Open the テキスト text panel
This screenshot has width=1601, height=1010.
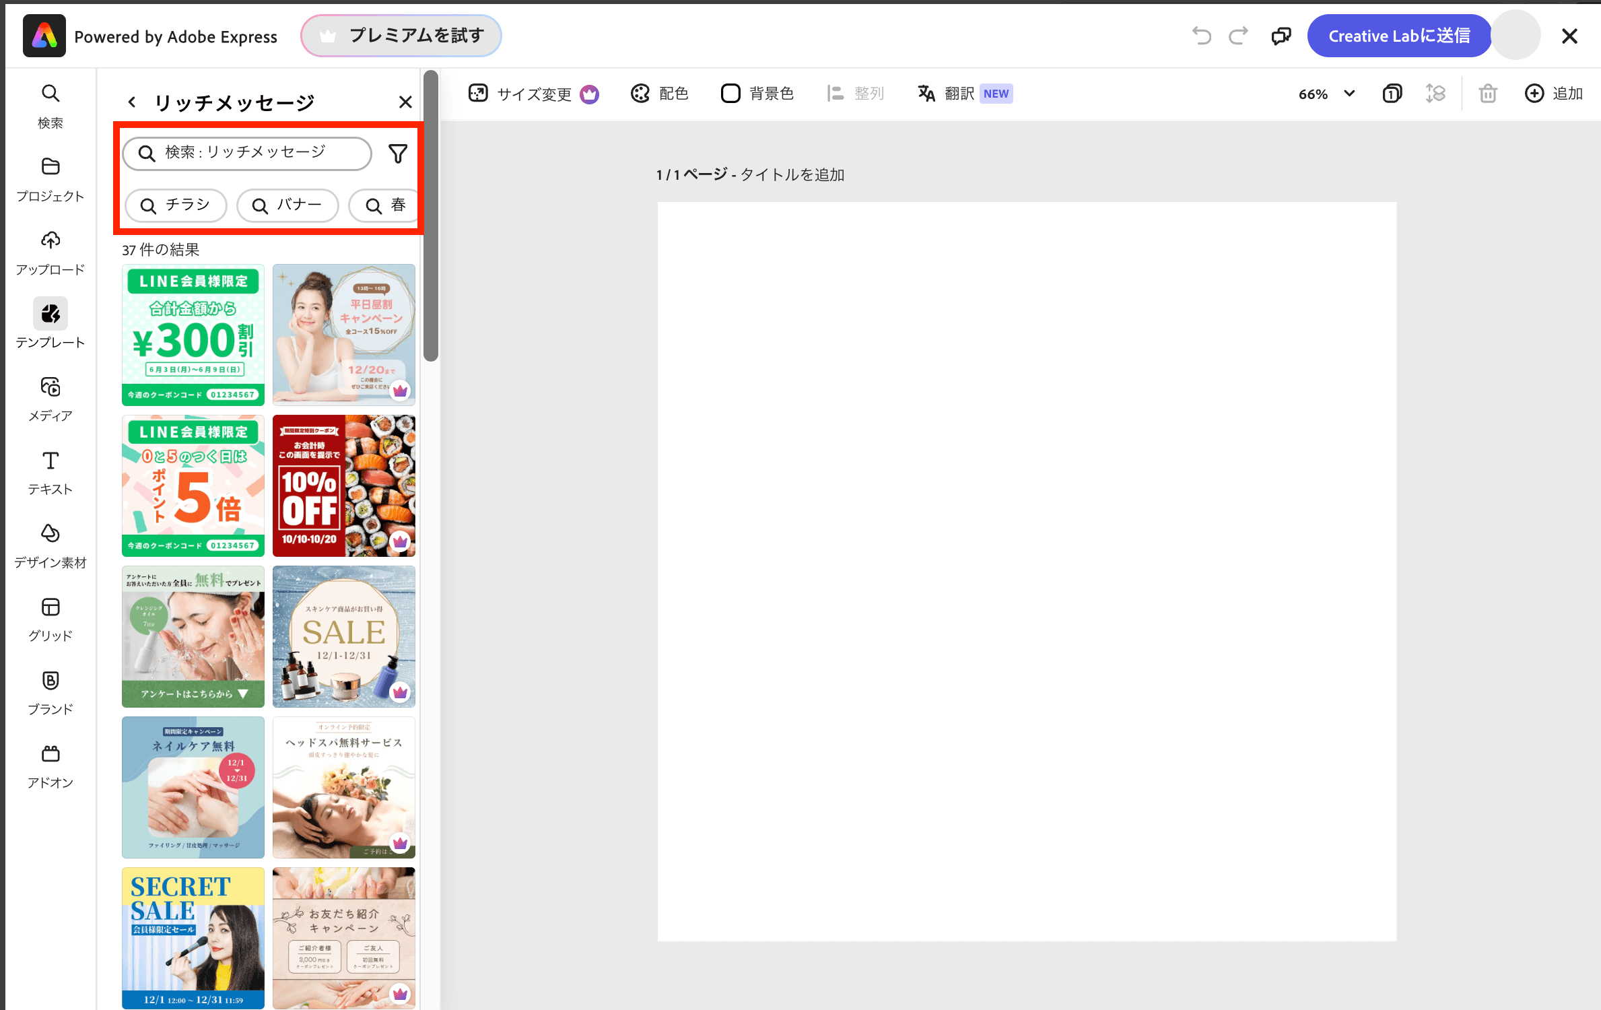pos(50,472)
